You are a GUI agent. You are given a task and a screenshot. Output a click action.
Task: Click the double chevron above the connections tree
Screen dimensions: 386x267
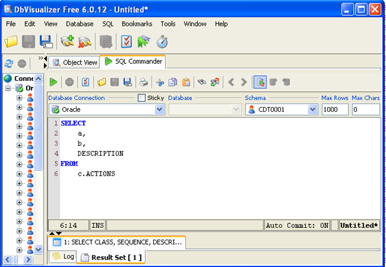(40, 58)
